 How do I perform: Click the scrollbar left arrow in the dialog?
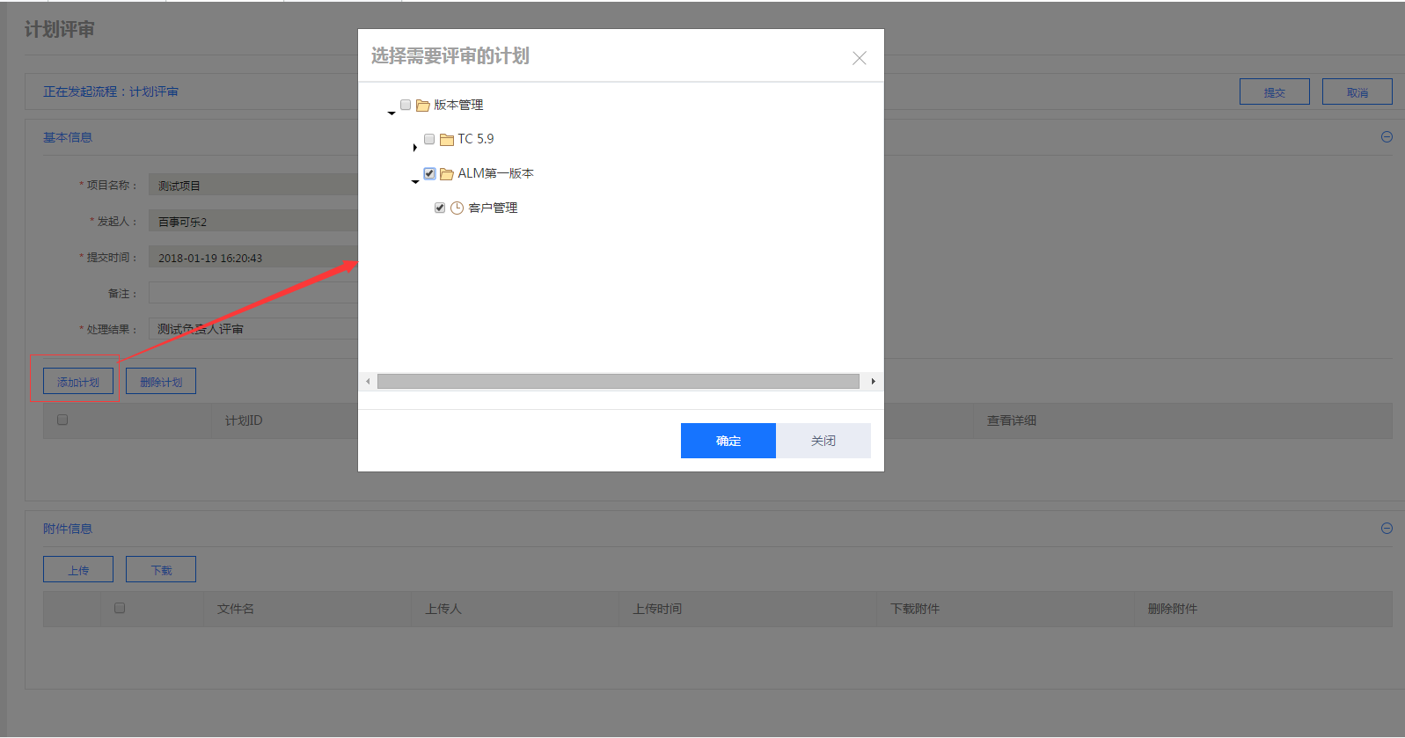point(368,381)
